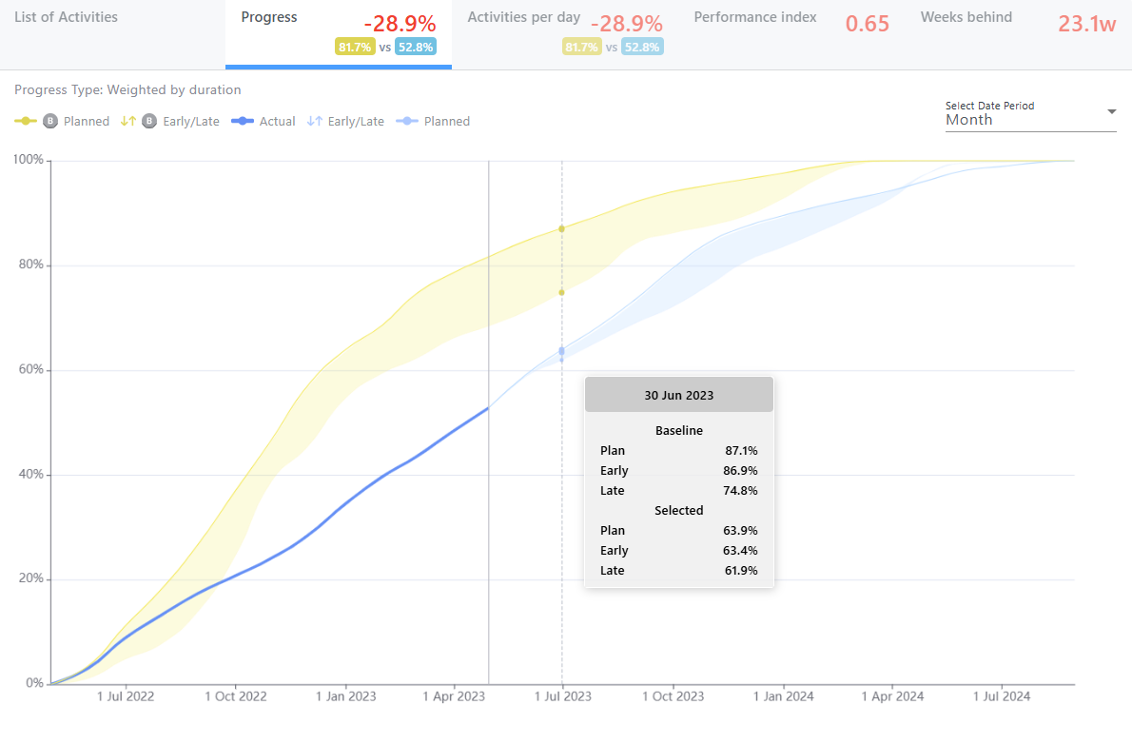This screenshot has height=744, width=1132.
Task: Open the Performance index tab
Action: click(755, 17)
